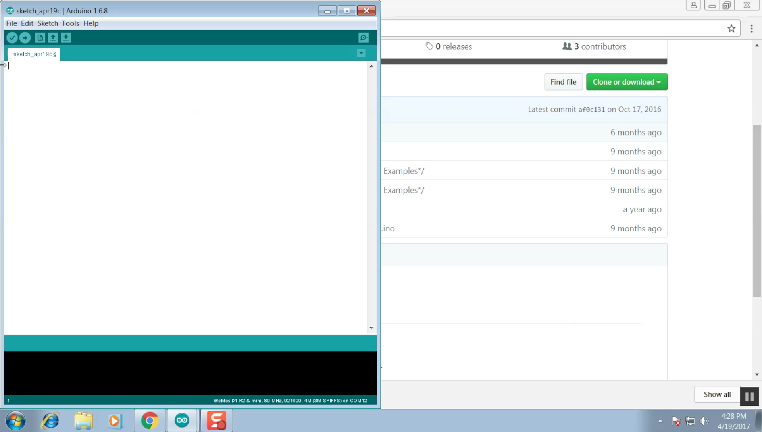Viewport: 762px width, 432px height.
Task: Open the Clone or download dropdown
Action: (x=627, y=82)
